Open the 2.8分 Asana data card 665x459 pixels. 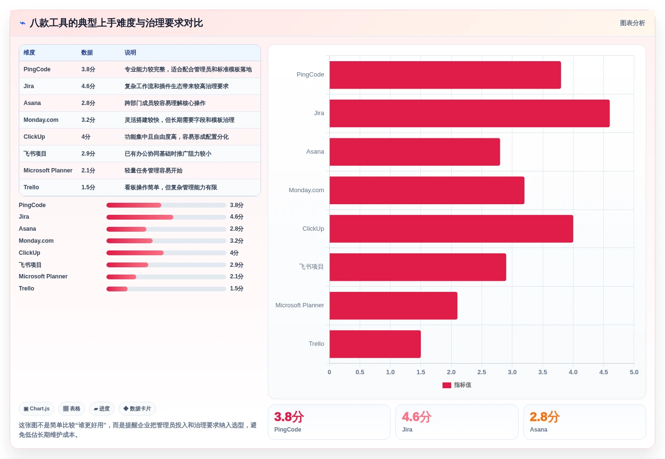[585, 422]
